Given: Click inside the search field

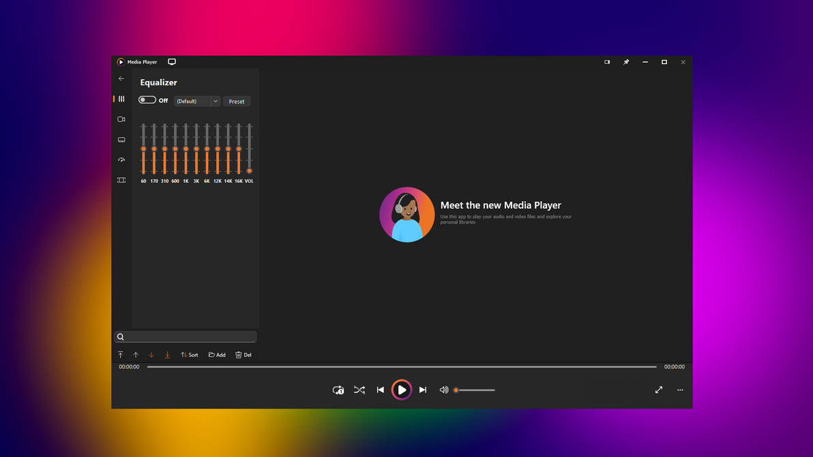Looking at the screenshot, I should coord(186,336).
